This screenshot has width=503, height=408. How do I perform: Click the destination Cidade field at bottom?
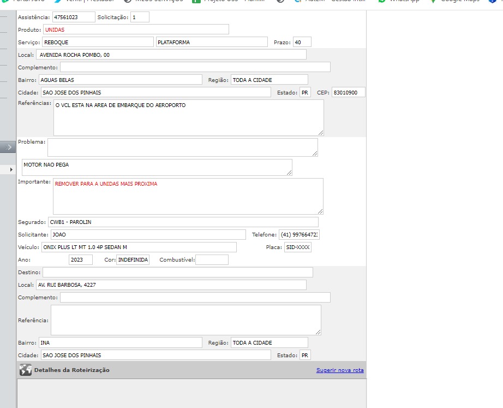[x=156, y=355]
